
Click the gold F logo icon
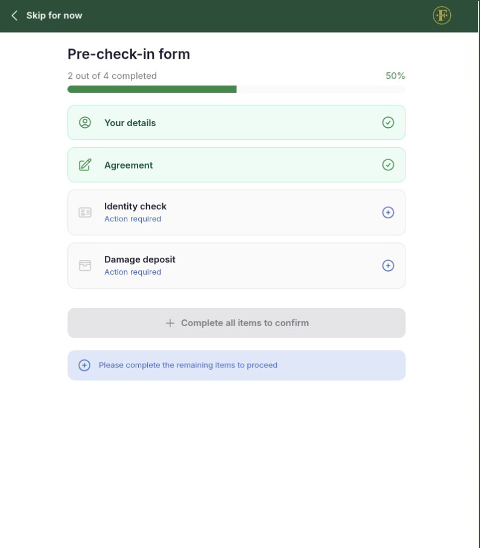tap(442, 16)
